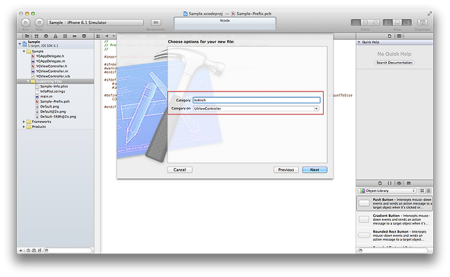The height and width of the screenshot is (277, 450).
Task: Open the Object Library popup menu
Action: [387, 191]
